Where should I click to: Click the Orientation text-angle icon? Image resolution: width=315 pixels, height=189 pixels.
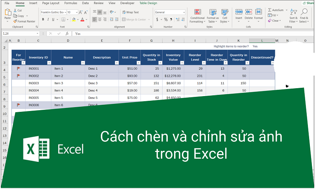[x=112, y=12]
